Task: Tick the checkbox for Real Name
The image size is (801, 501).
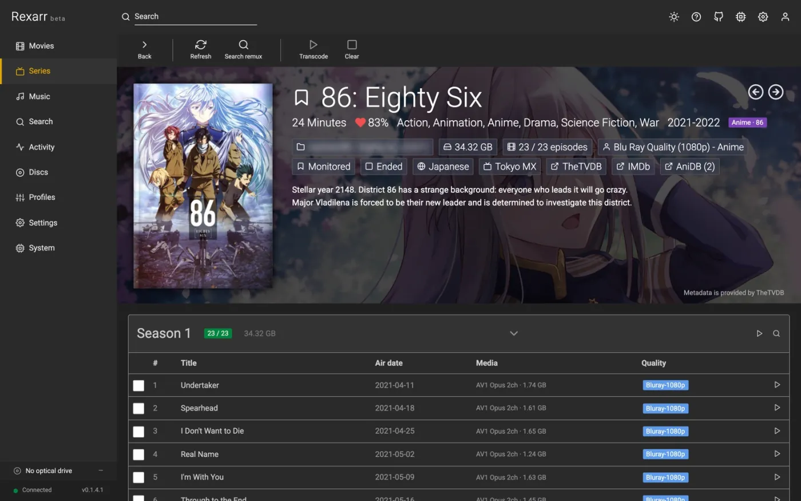Action: 138,454
